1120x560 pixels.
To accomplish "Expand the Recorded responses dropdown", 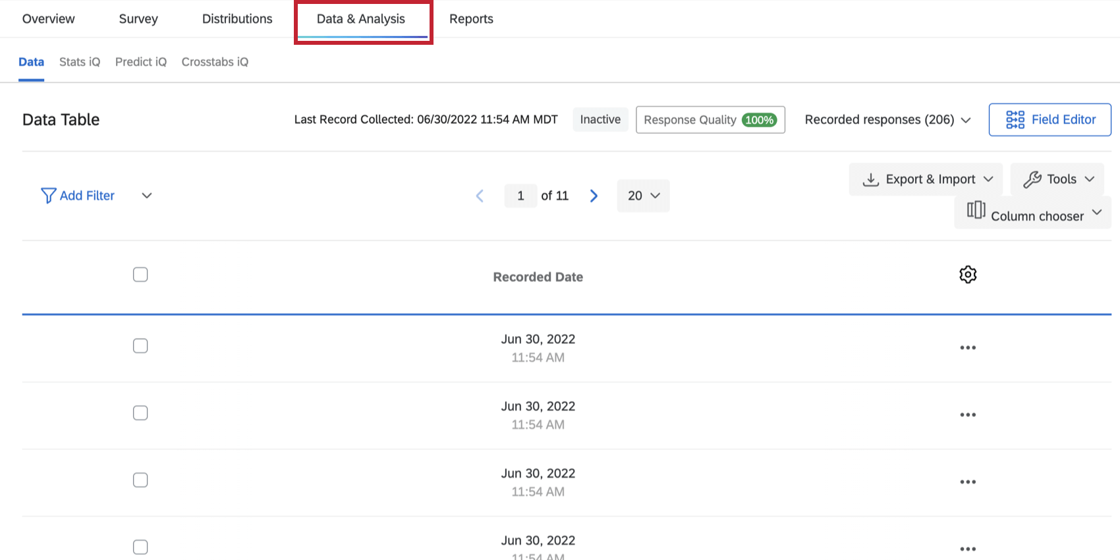I will click(x=887, y=120).
